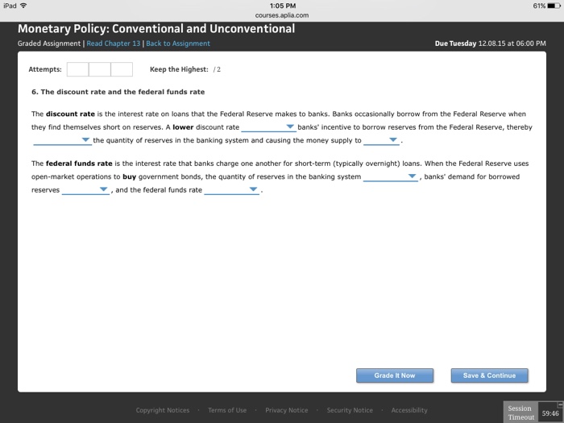Tap the courses.aplia.com address text

(x=282, y=15)
